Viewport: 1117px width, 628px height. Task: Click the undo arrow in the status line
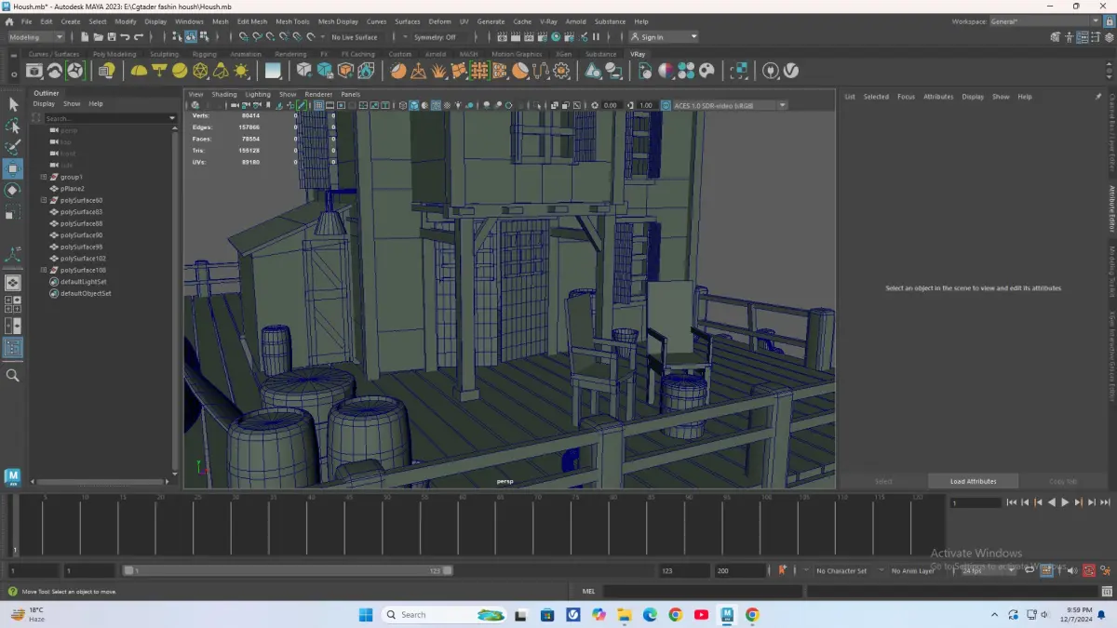[125, 37]
